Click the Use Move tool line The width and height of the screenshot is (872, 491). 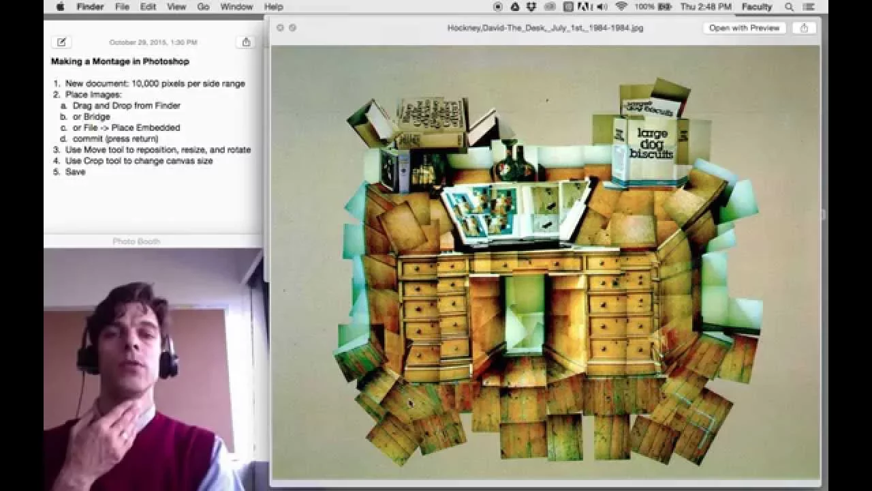pos(158,149)
